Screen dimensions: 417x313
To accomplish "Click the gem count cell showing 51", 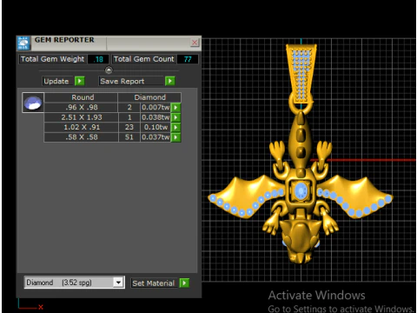I will pyautogui.click(x=129, y=137).
